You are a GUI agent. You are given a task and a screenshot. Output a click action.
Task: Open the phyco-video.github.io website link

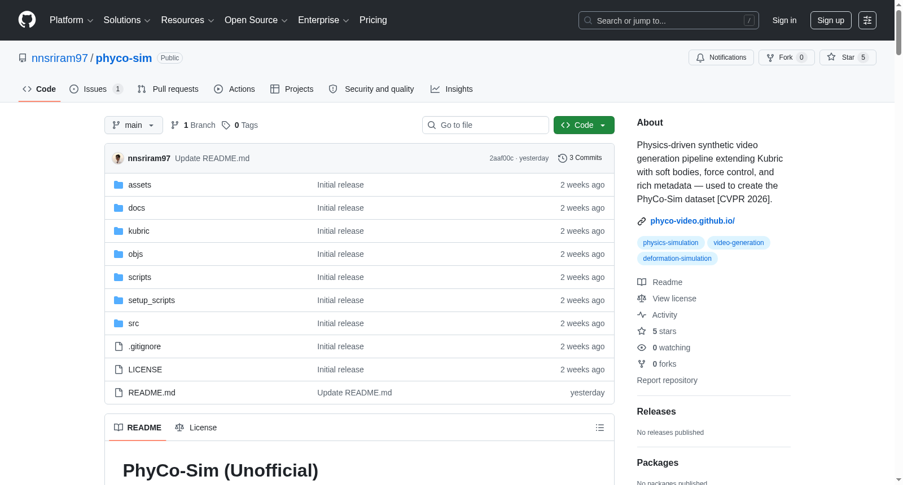point(692,221)
